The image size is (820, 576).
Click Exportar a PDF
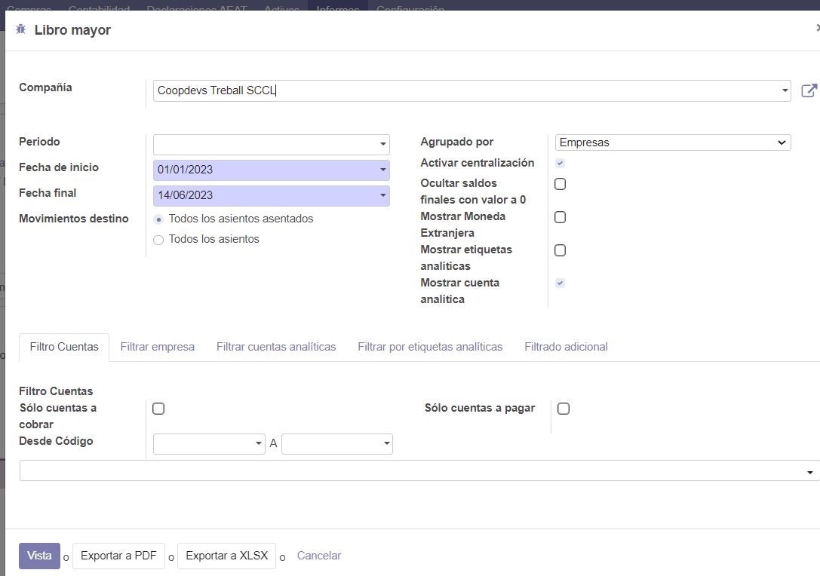point(118,556)
